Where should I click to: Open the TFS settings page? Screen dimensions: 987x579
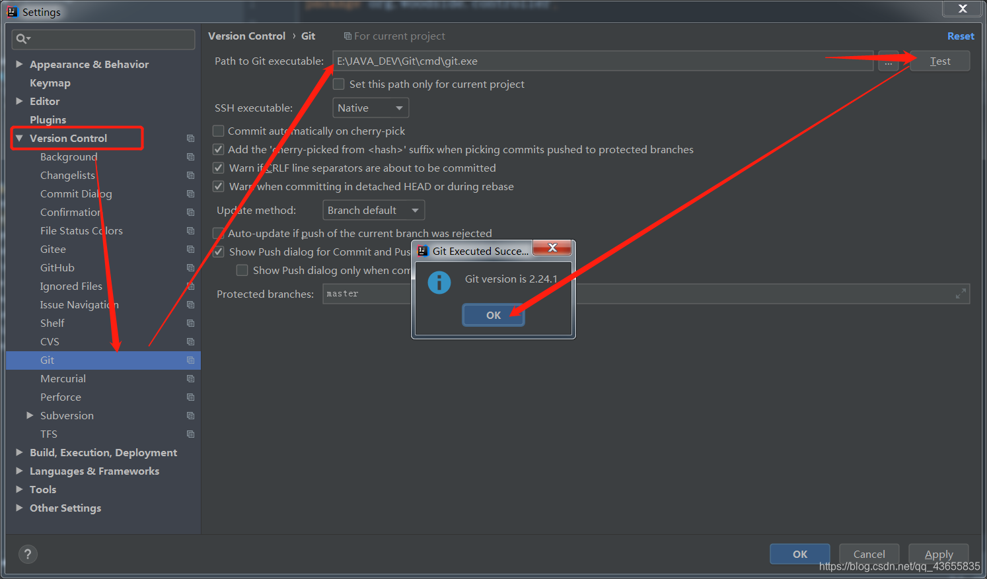(x=49, y=434)
